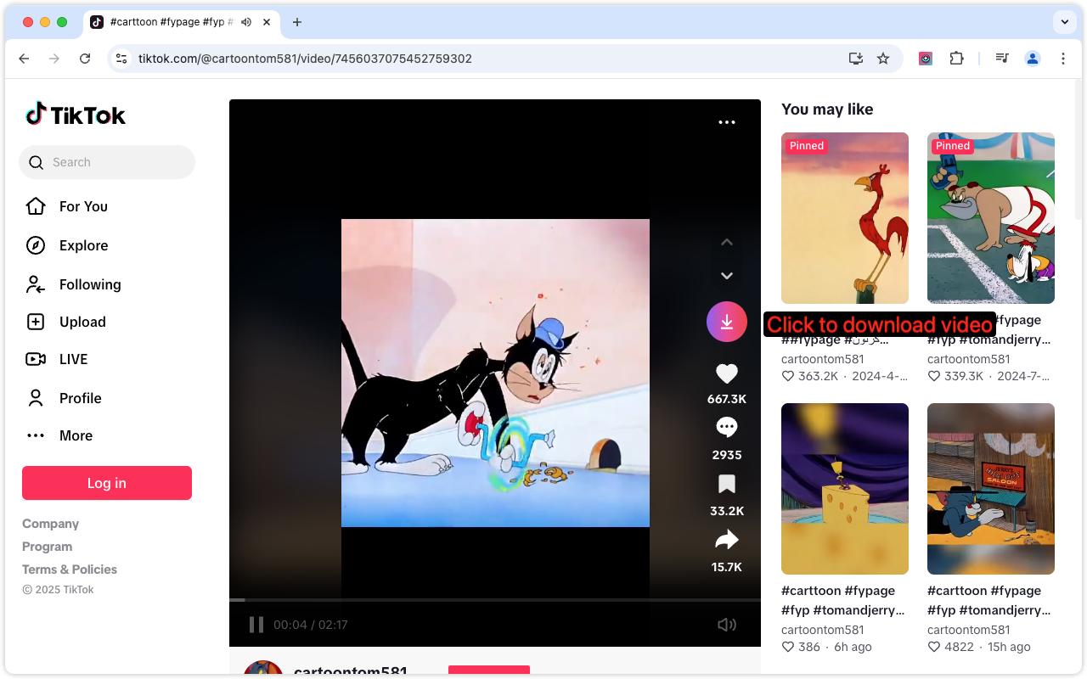Open cartoontom581 under the 339.3K video
This screenshot has height=679, width=1087.
coord(969,359)
